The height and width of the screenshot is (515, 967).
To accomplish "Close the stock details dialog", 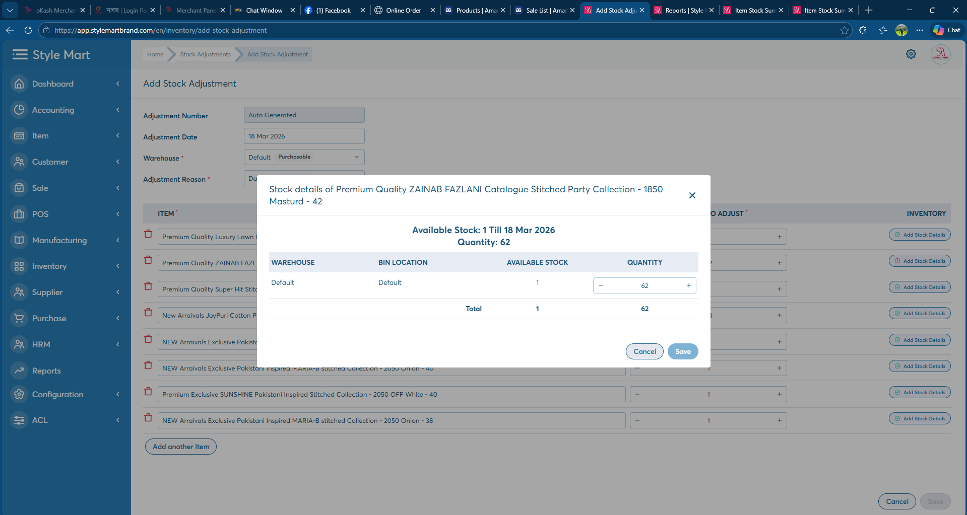I will (x=692, y=195).
